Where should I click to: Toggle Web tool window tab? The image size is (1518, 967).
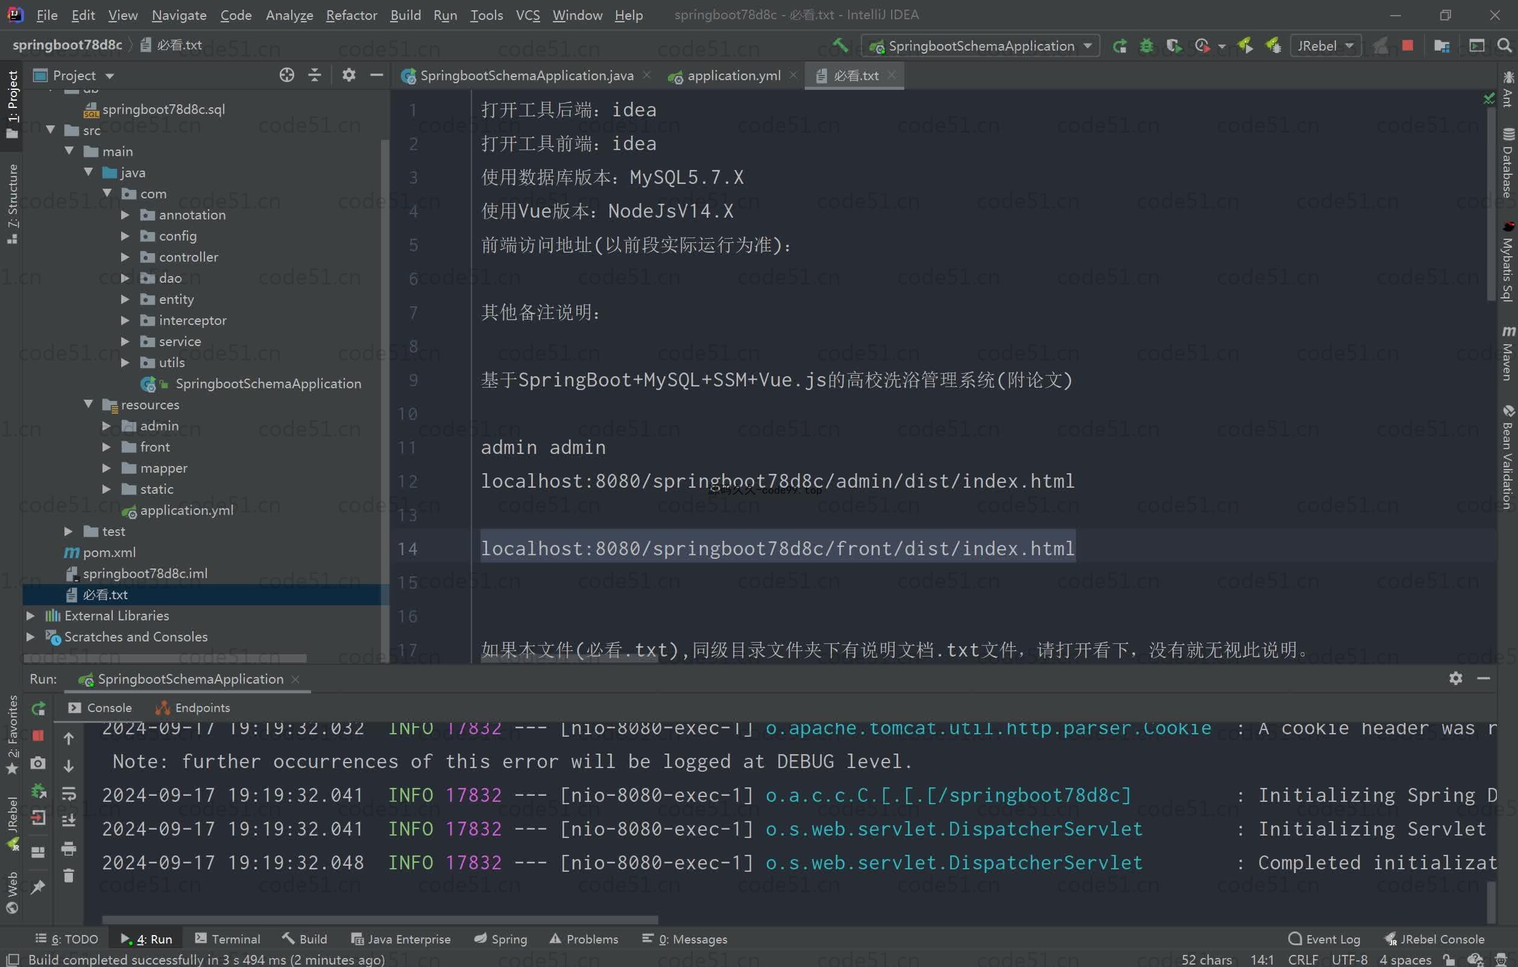pyautogui.click(x=12, y=892)
